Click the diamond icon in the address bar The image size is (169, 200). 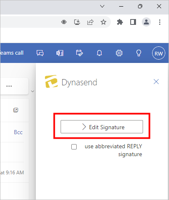coord(64,22)
